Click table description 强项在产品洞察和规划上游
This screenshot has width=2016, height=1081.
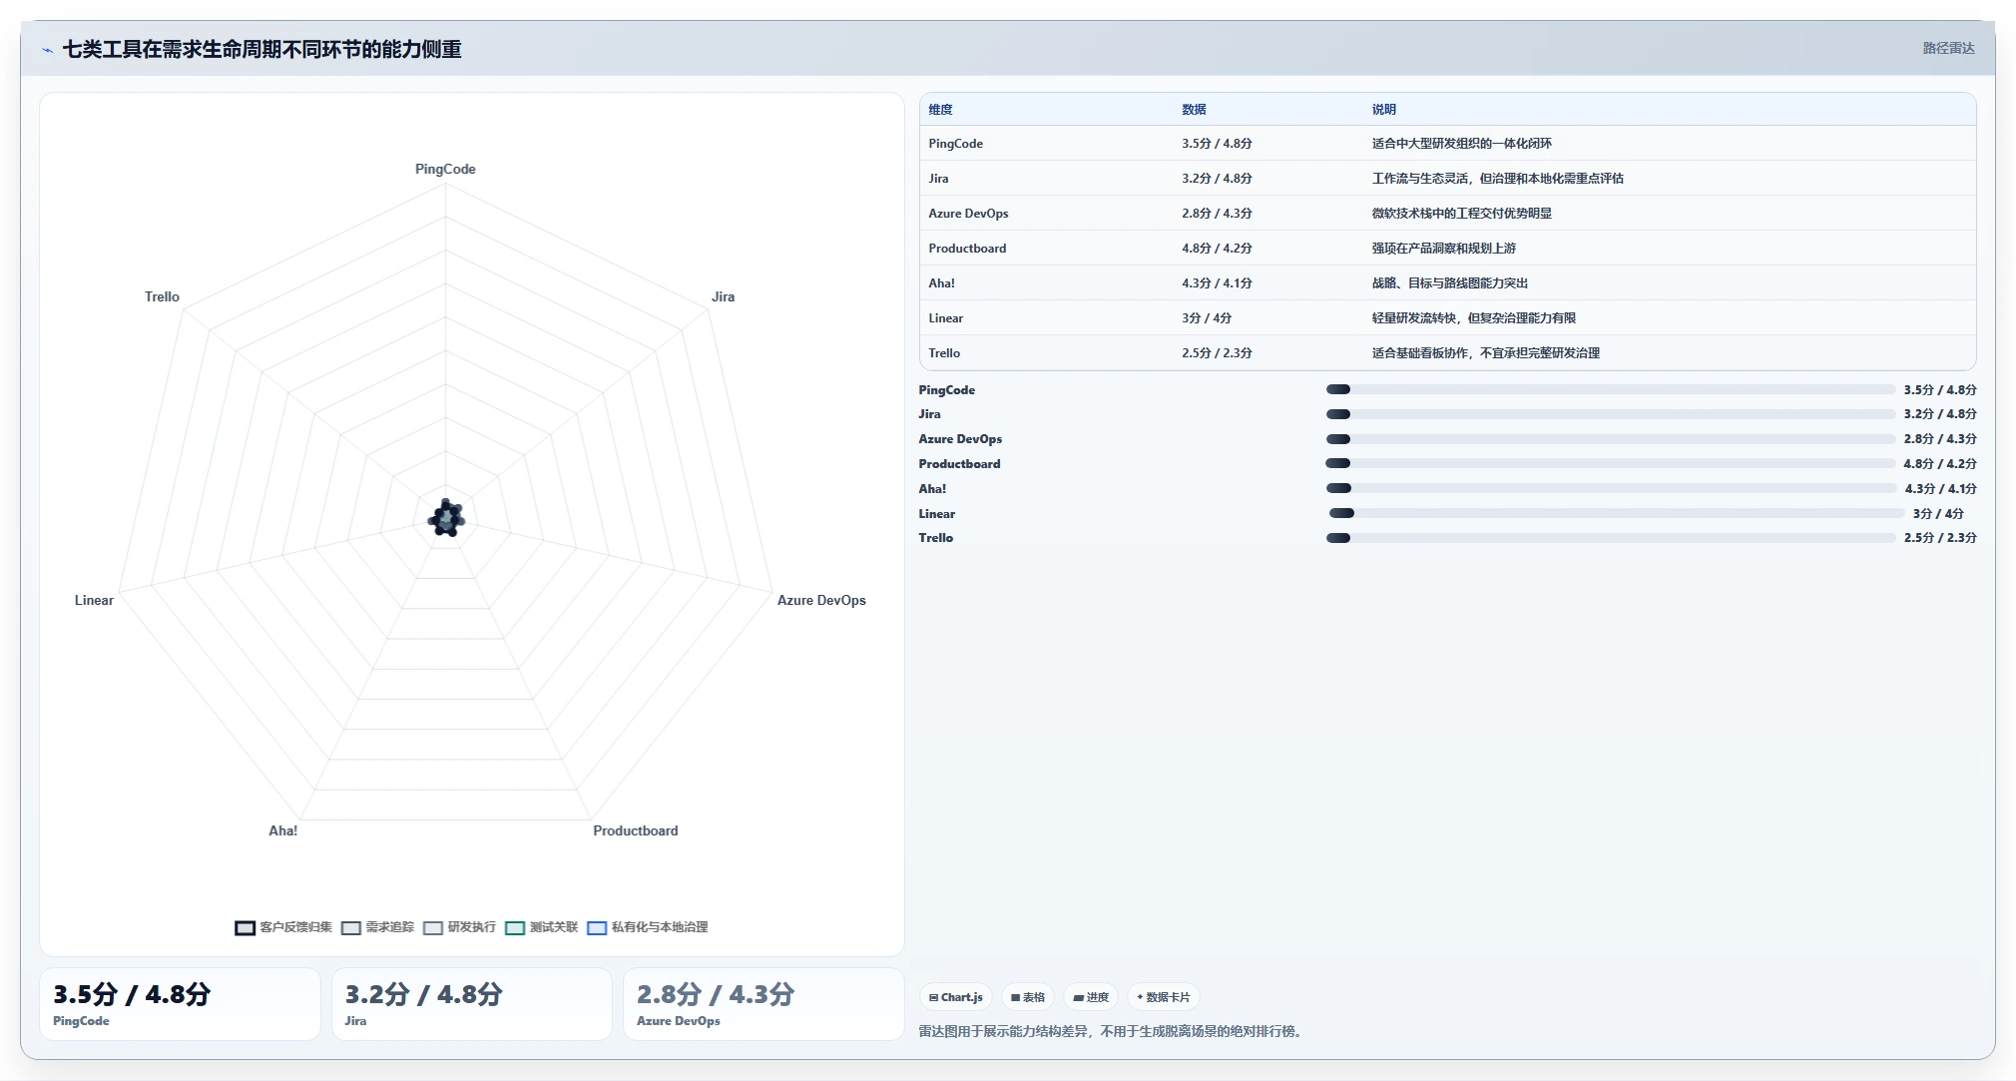click(1444, 249)
